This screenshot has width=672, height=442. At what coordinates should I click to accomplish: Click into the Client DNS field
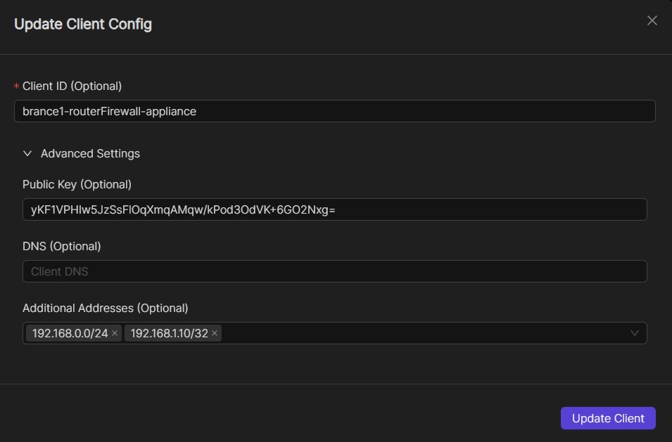pyautogui.click(x=334, y=271)
